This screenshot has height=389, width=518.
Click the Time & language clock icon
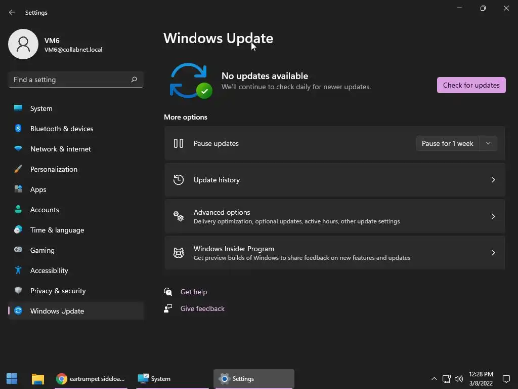click(18, 229)
